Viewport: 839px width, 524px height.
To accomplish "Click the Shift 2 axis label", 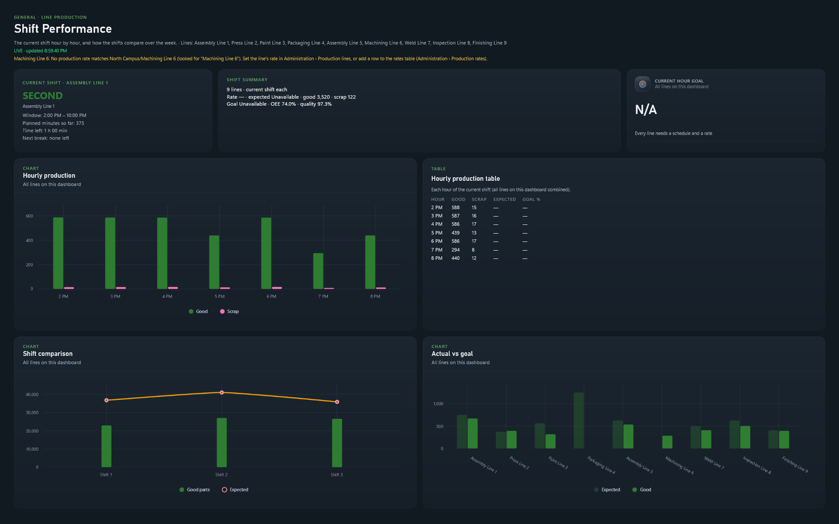I will [222, 475].
